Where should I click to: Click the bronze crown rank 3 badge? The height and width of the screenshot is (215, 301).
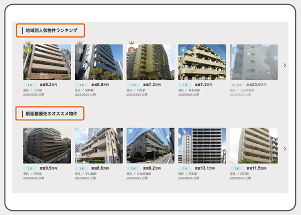[131, 49]
